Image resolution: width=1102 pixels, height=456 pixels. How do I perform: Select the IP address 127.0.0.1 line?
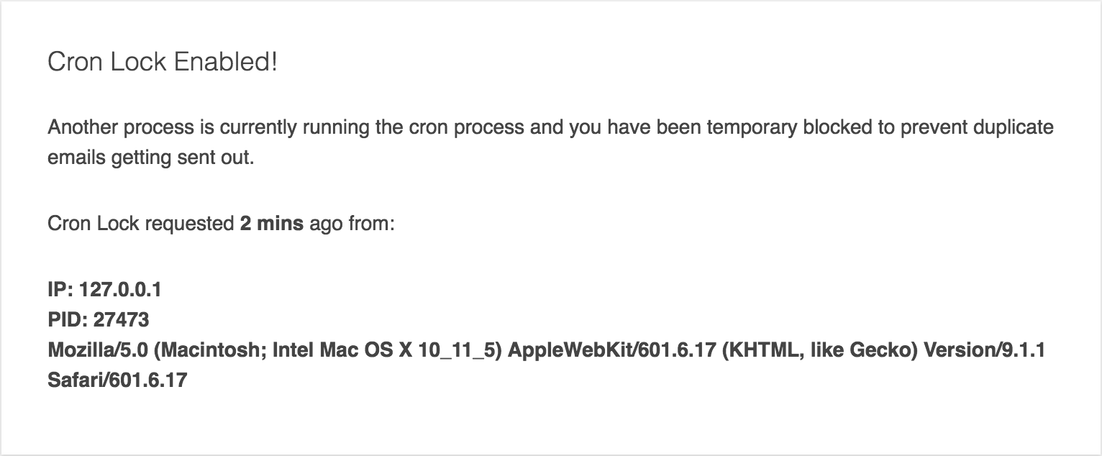104,290
